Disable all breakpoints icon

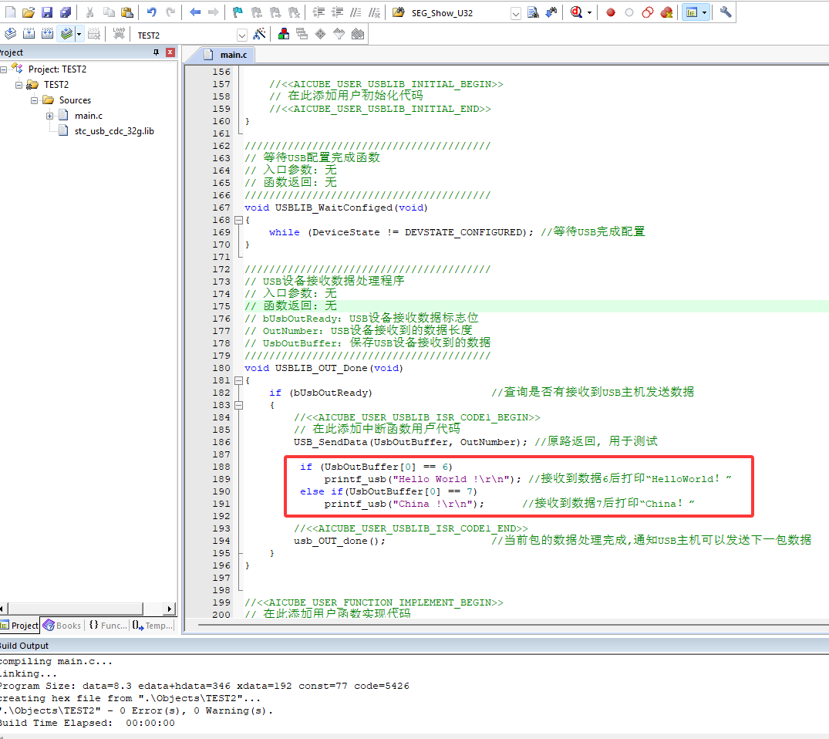pos(648,12)
